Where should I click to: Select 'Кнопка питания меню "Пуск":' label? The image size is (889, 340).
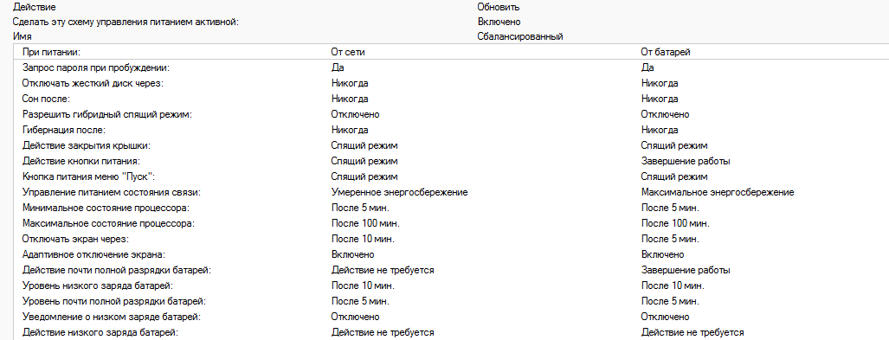tap(89, 176)
